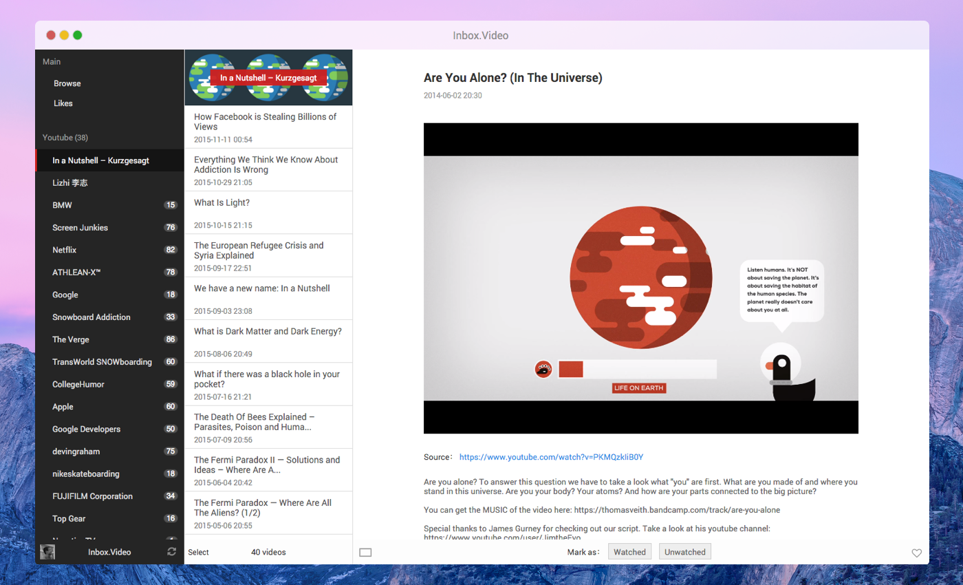Click the heart icon to like the video
This screenshot has width=963, height=585.
(x=916, y=552)
